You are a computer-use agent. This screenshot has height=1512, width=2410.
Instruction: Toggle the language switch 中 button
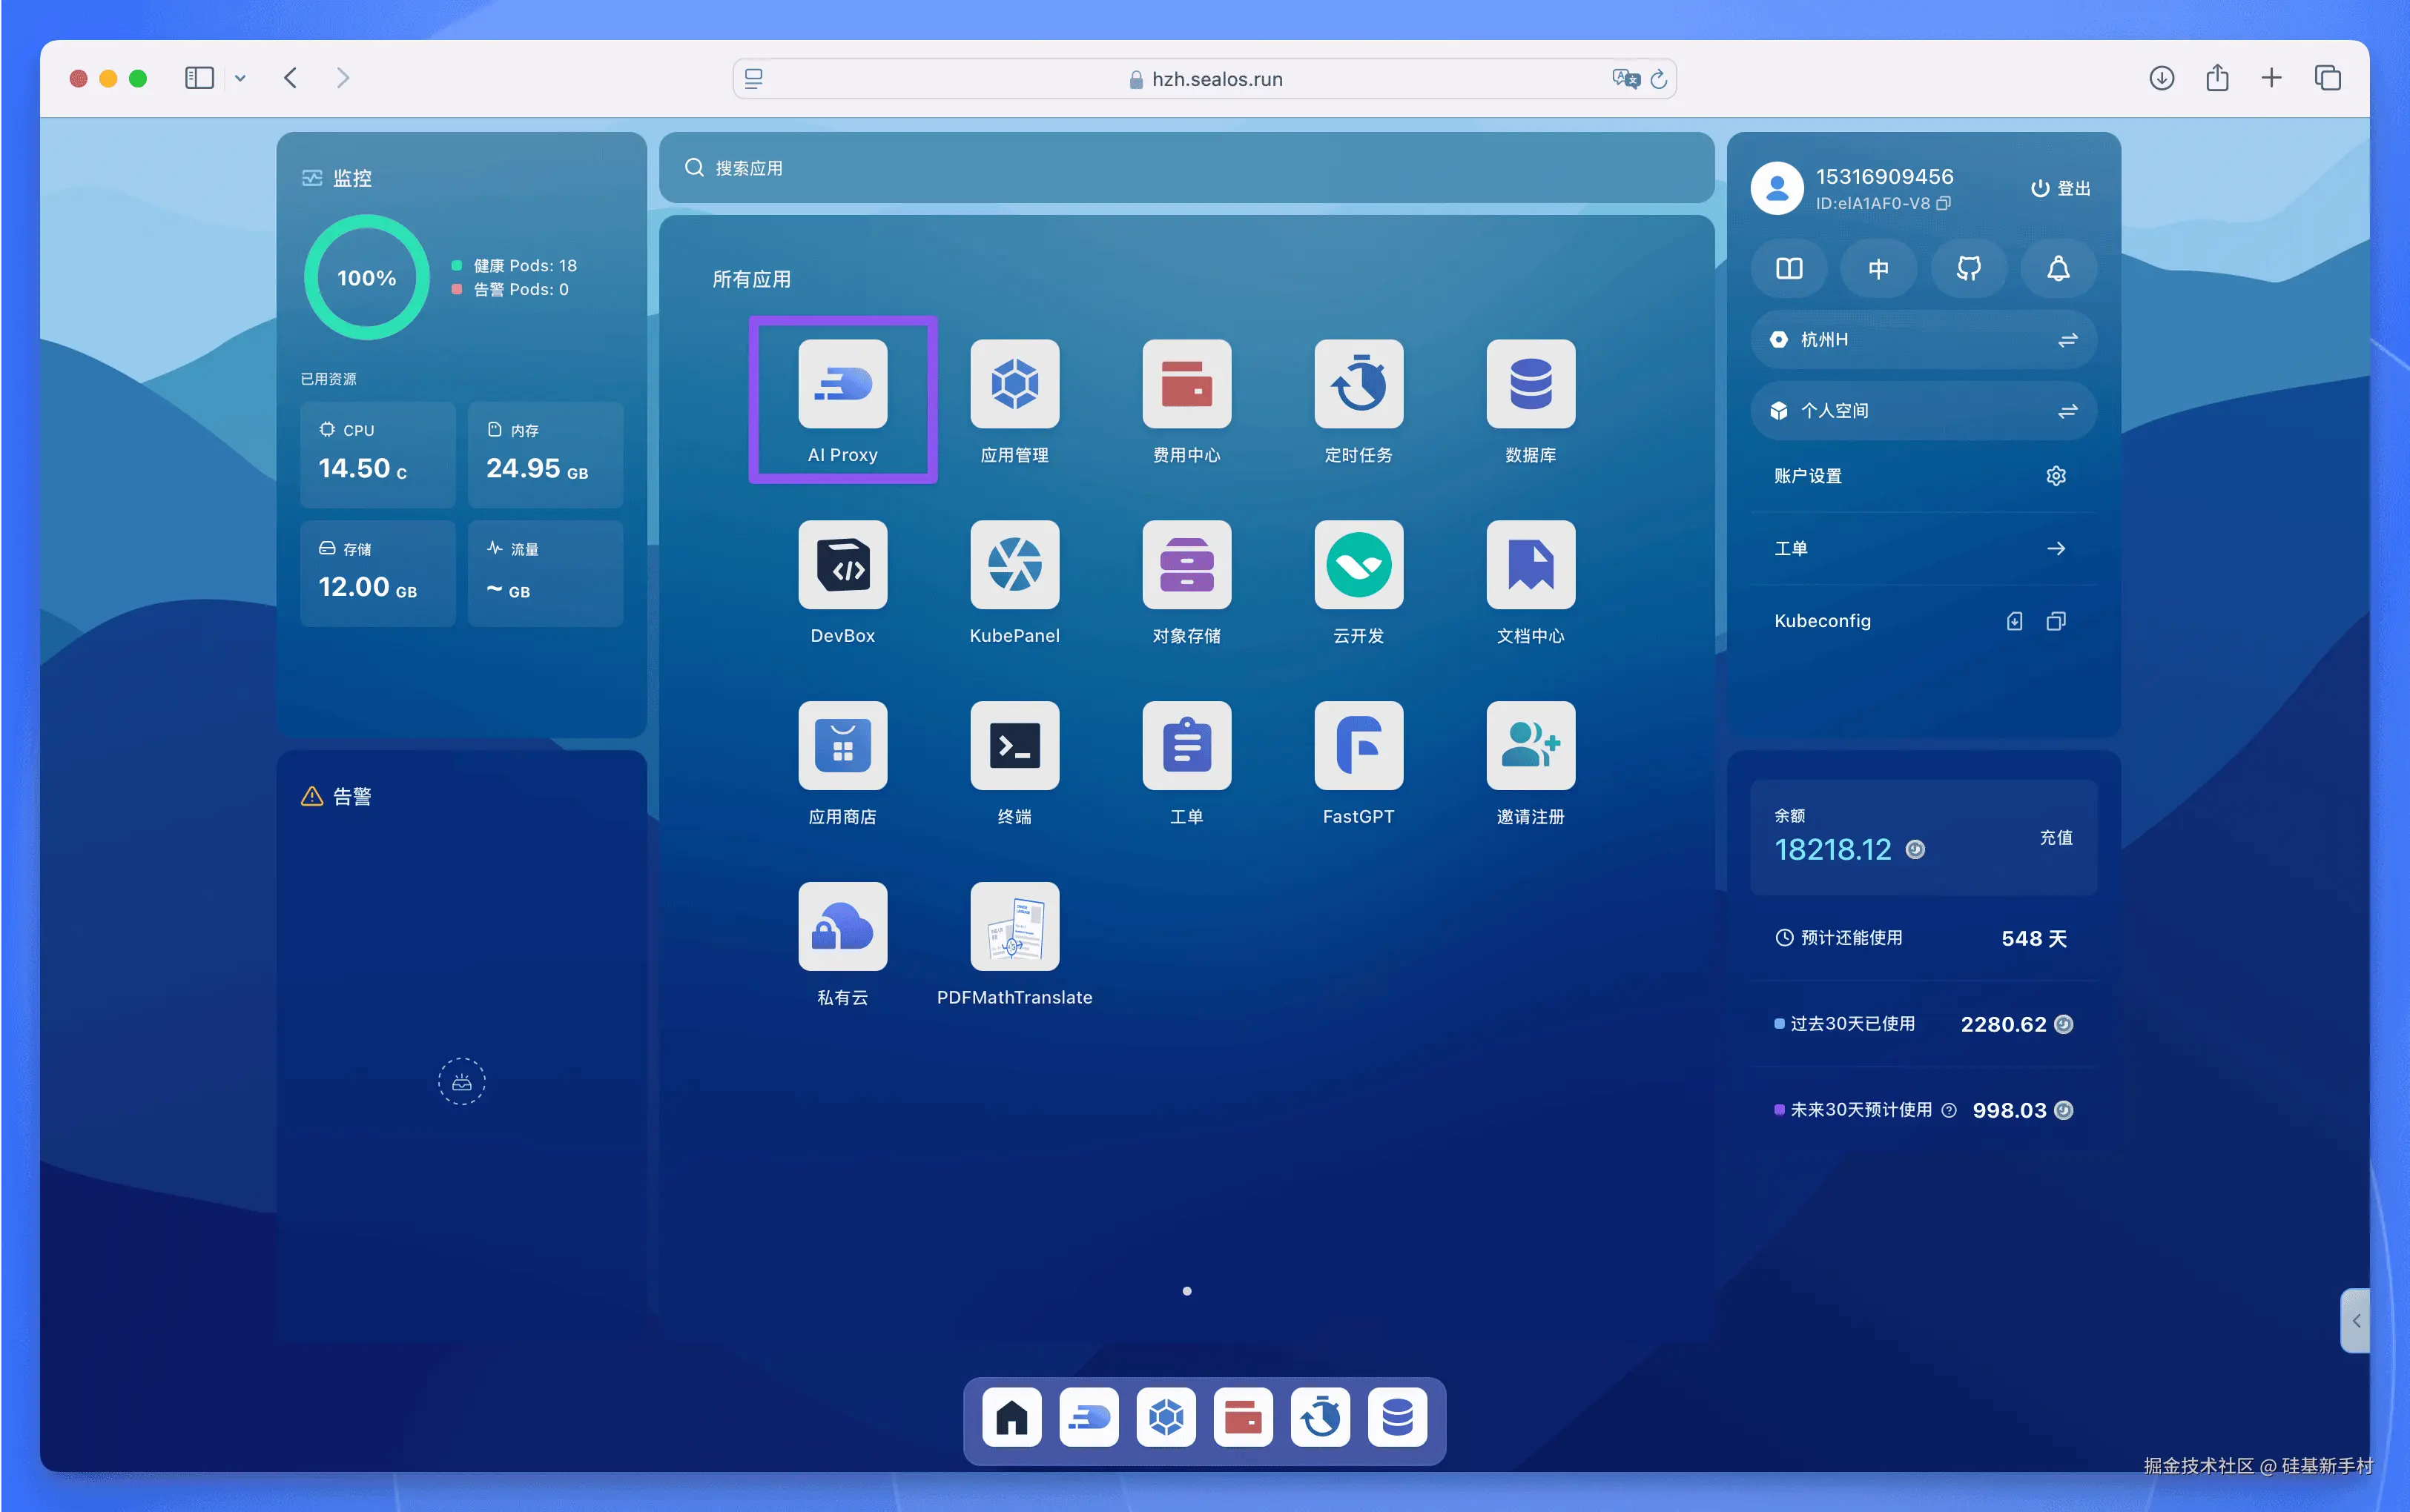point(1878,268)
